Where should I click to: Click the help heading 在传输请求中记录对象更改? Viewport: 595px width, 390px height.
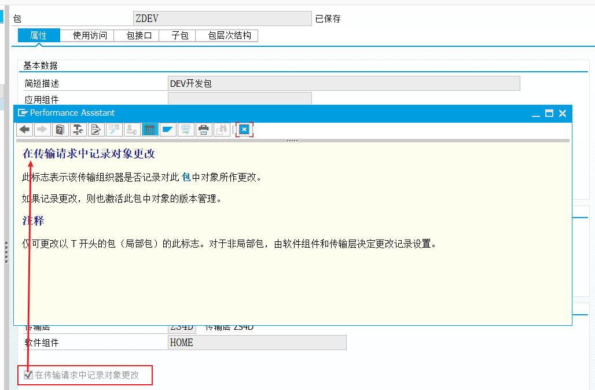(89, 154)
